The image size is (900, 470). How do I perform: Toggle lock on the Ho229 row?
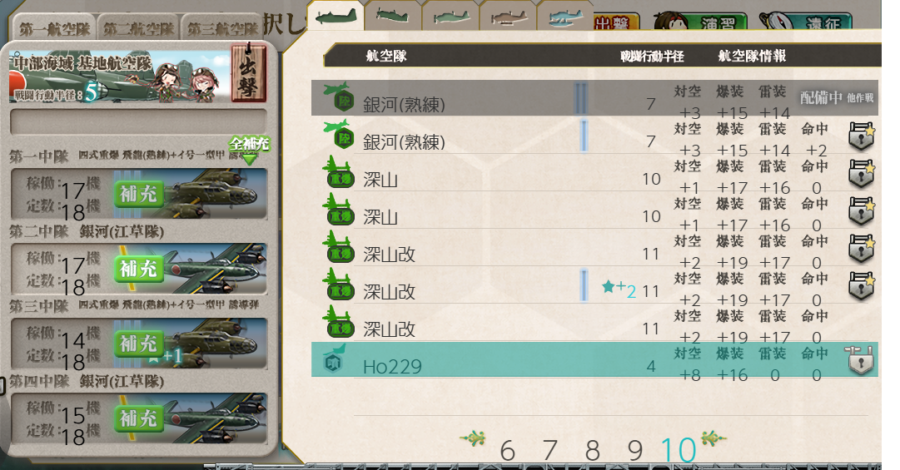(x=860, y=360)
